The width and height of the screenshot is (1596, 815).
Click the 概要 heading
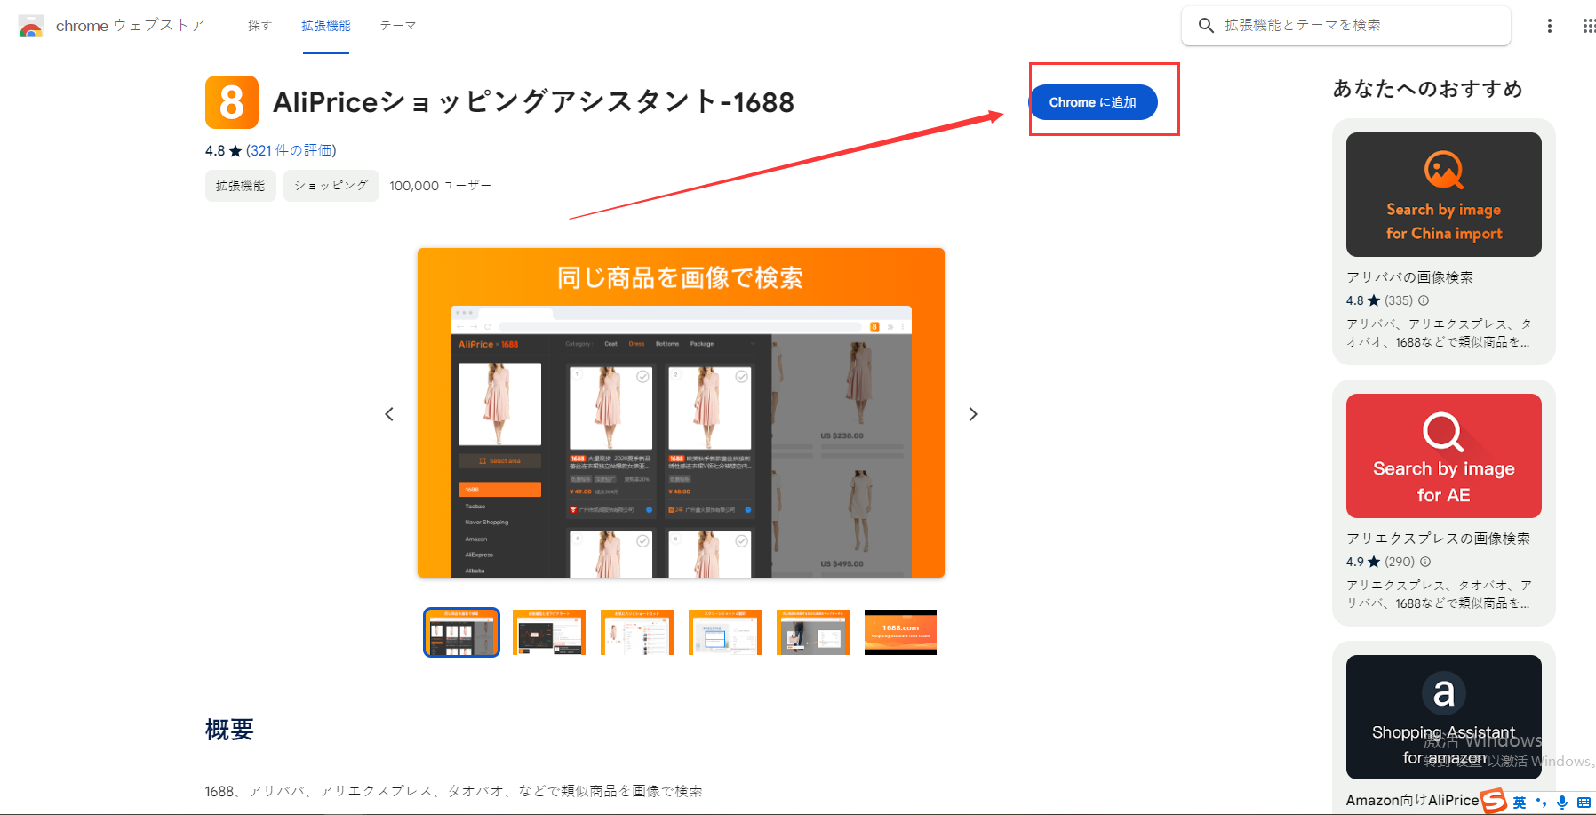(x=229, y=730)
